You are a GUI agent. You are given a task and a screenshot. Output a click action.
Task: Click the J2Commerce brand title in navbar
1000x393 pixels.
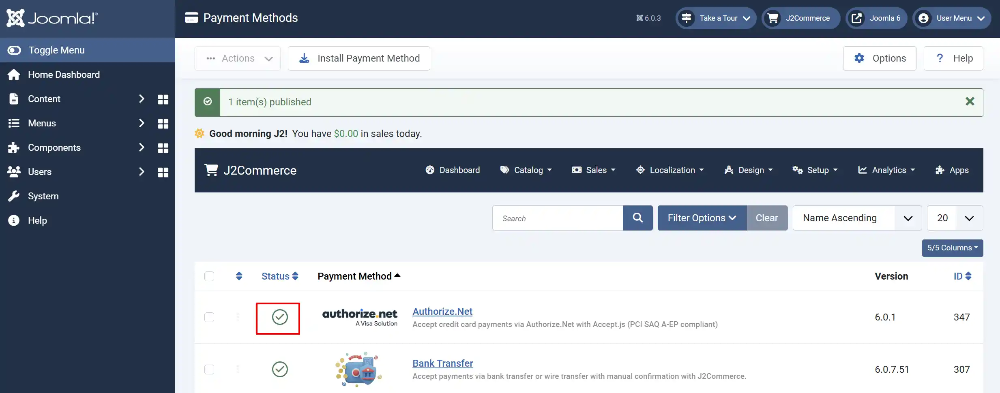260,171
